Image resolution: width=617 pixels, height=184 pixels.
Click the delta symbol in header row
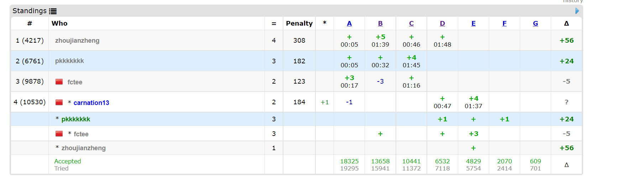pyautogui.click(x=566, y=23)
